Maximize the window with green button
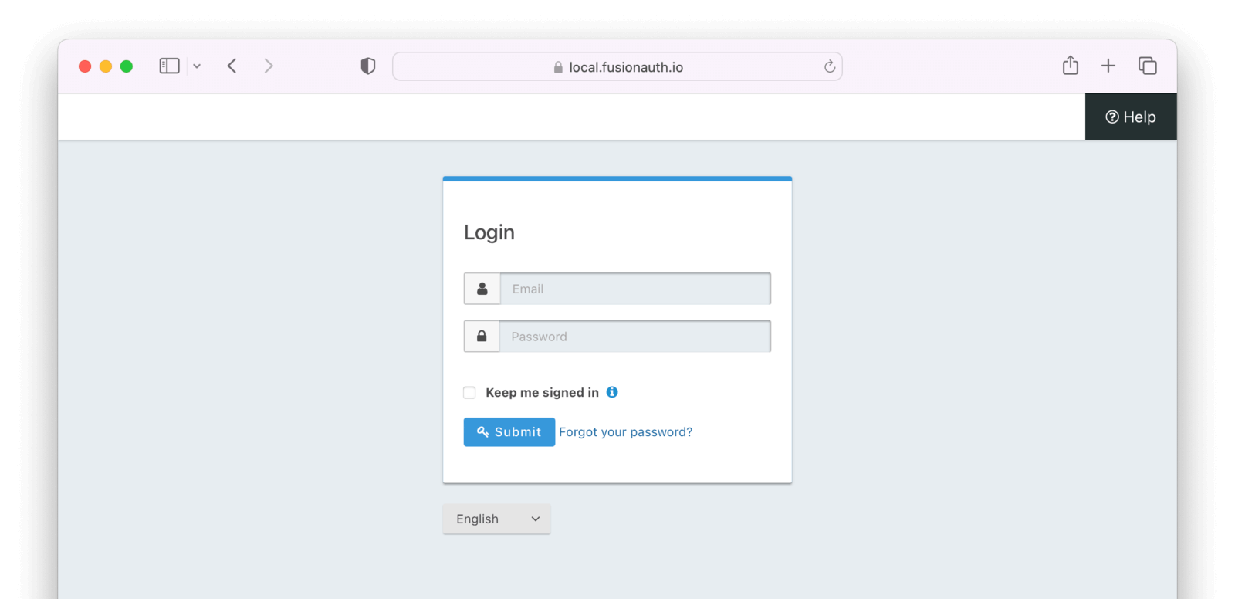 tap(127, 66)
